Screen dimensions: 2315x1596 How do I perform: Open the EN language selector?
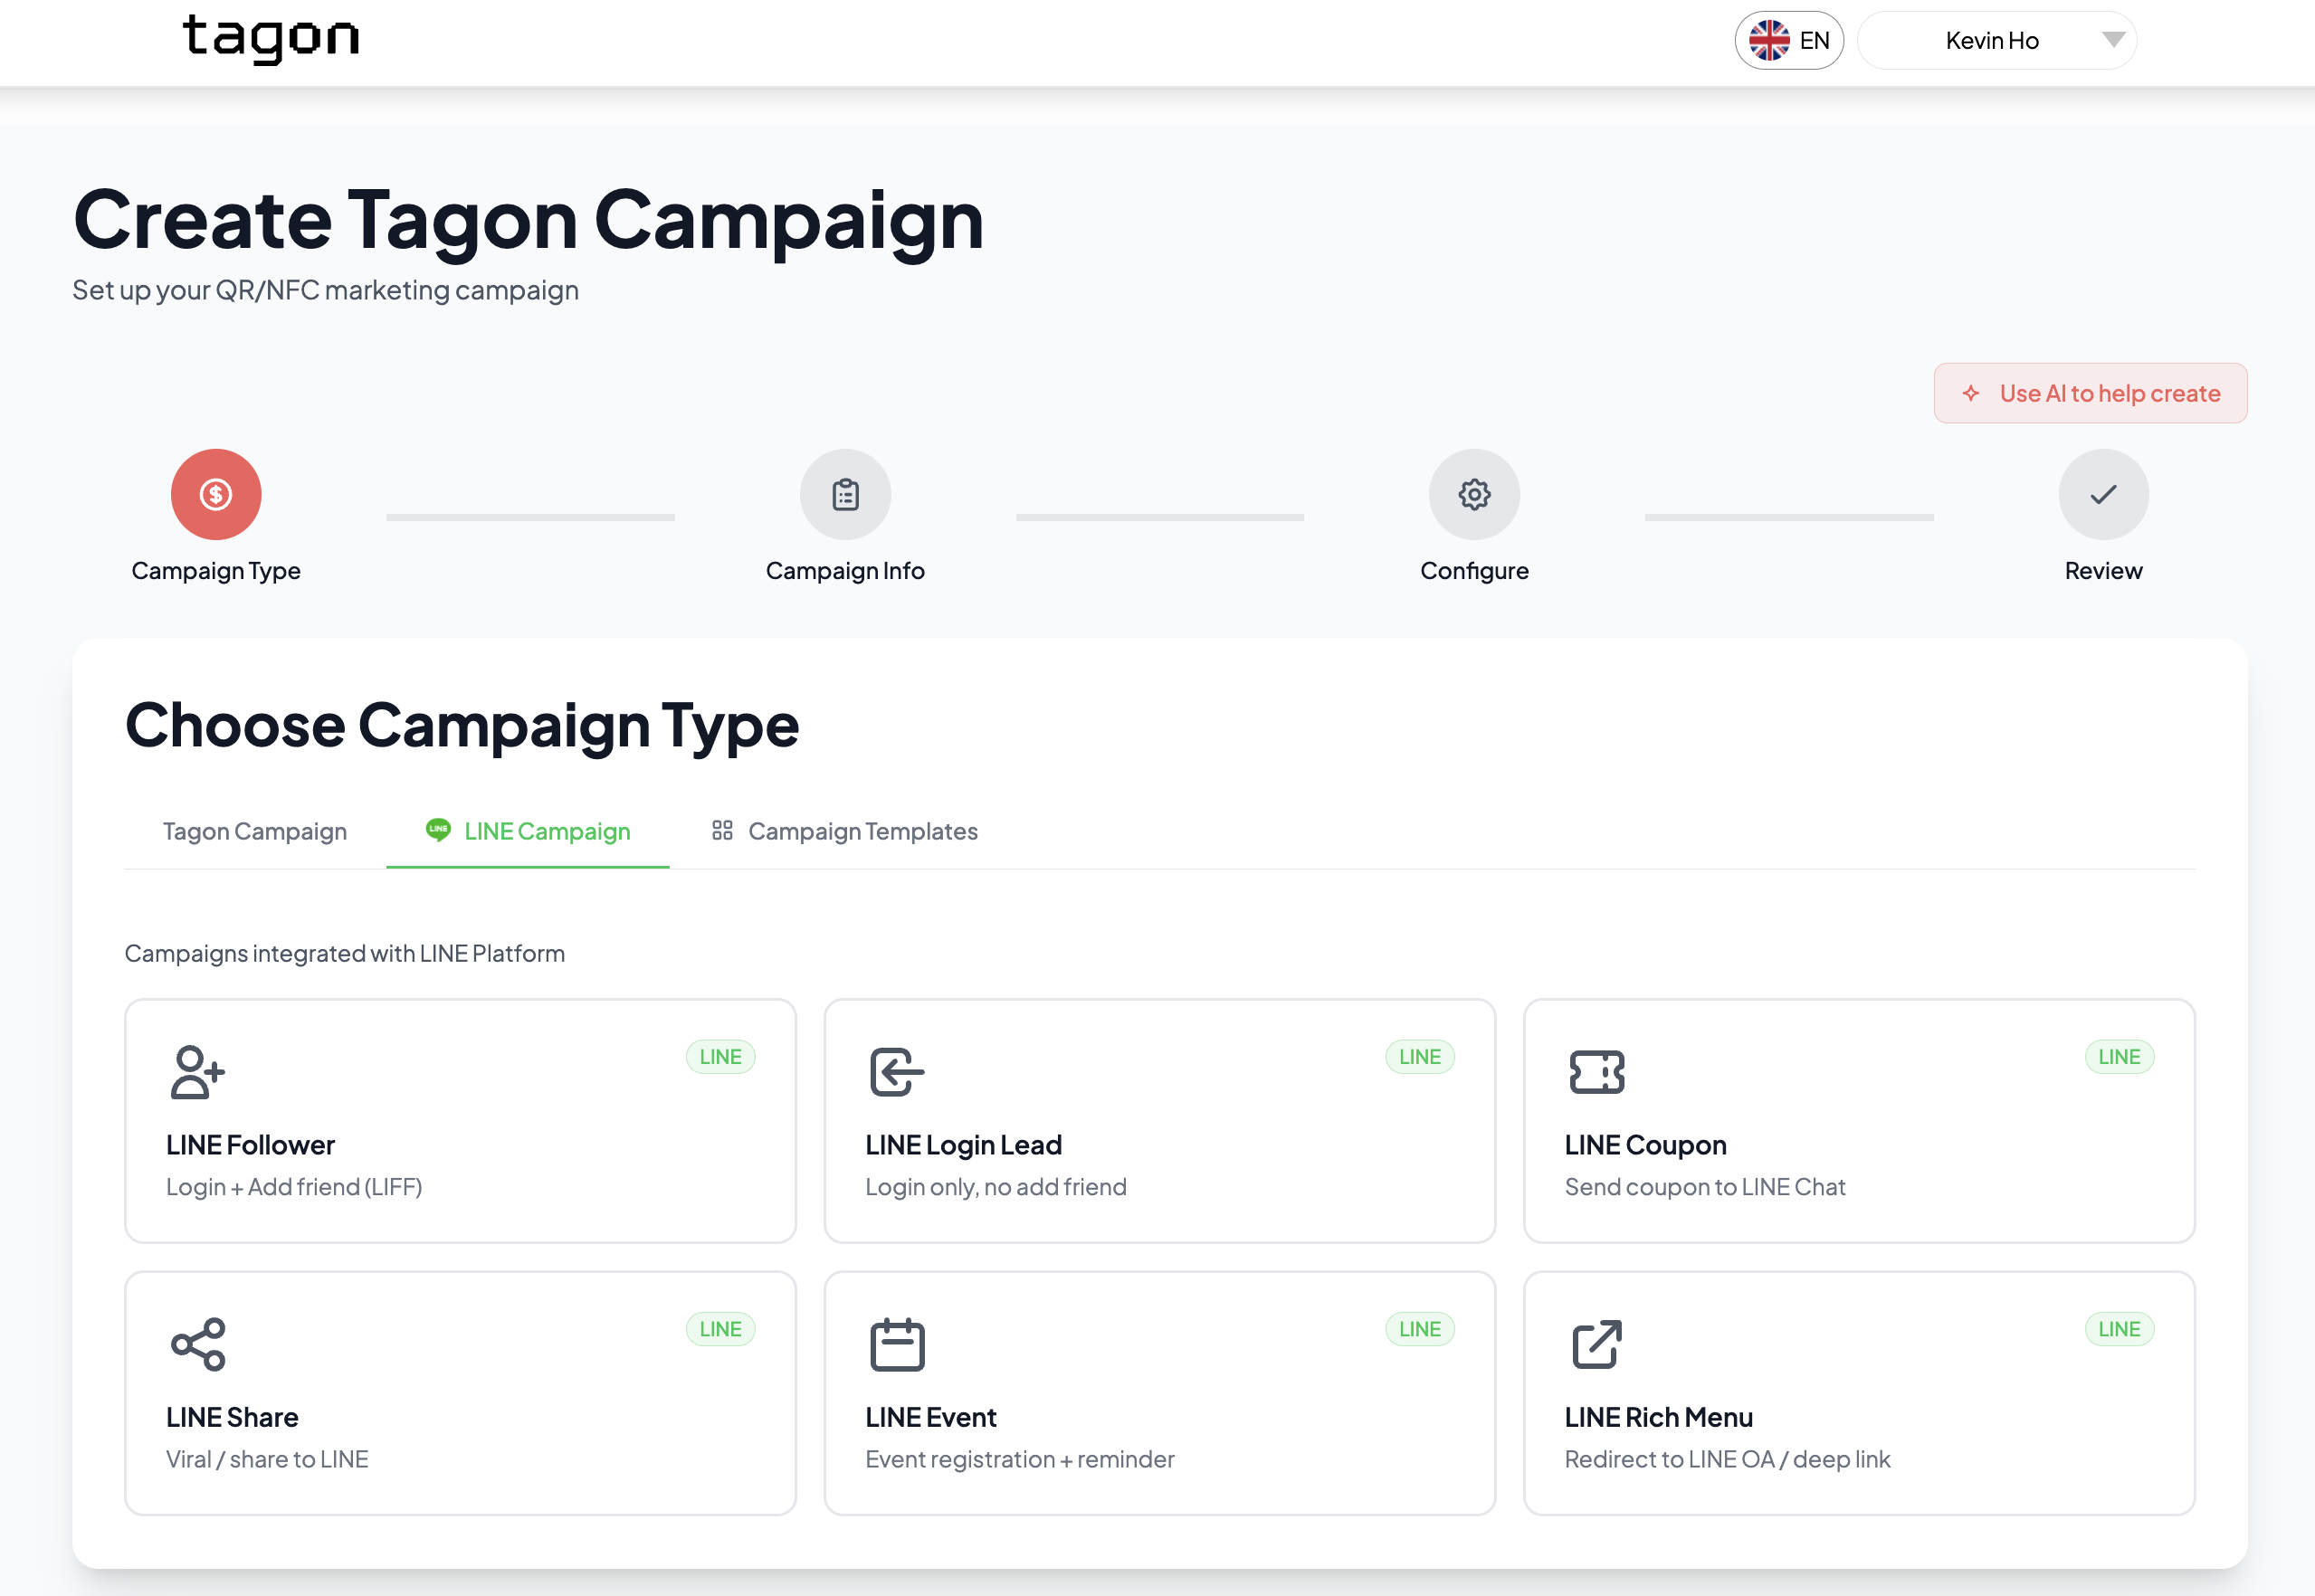click(x=1788, y=41)
